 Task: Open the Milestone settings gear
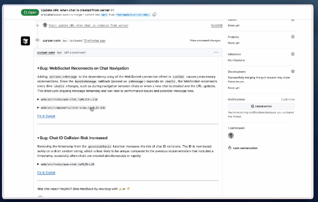coord(293,54)
